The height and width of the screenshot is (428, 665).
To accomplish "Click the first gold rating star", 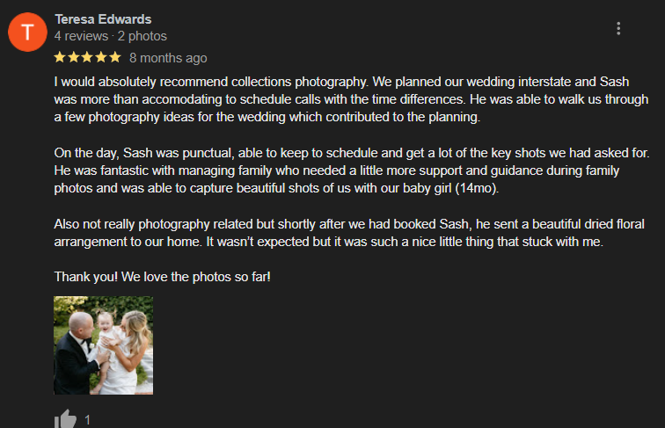I will pyautogui.click(x=61, y=58).
